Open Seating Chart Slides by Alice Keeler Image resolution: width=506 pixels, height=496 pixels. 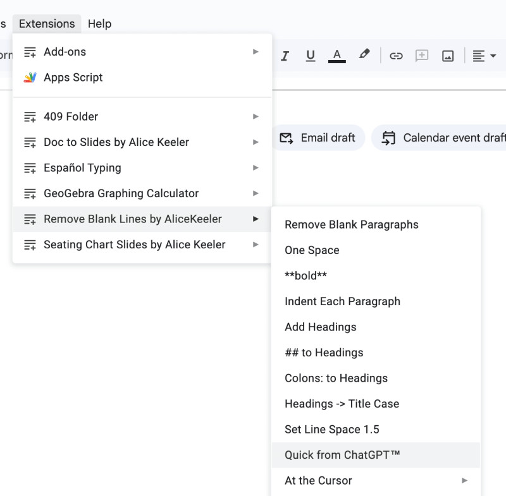pos(142,245)
